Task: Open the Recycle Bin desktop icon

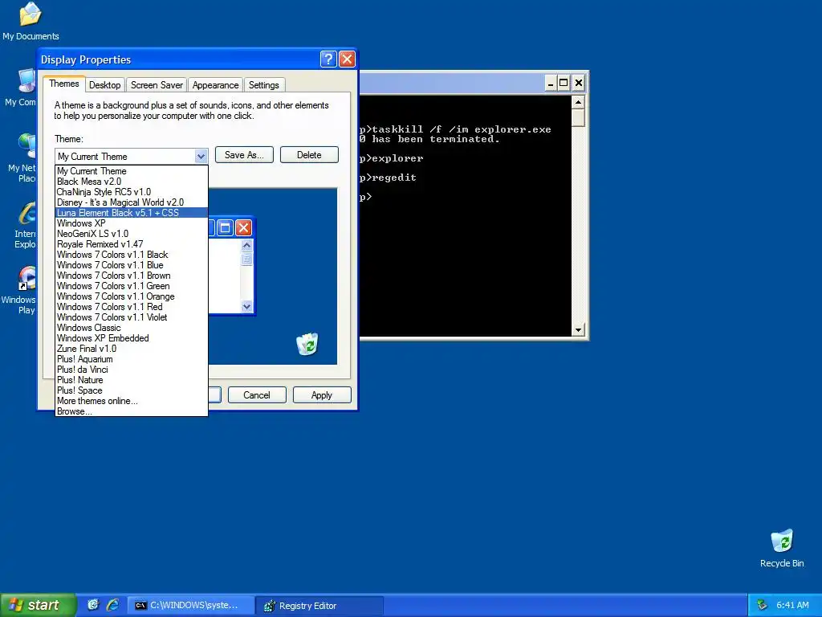Action: pyautogui.click(x=782, y=548)
